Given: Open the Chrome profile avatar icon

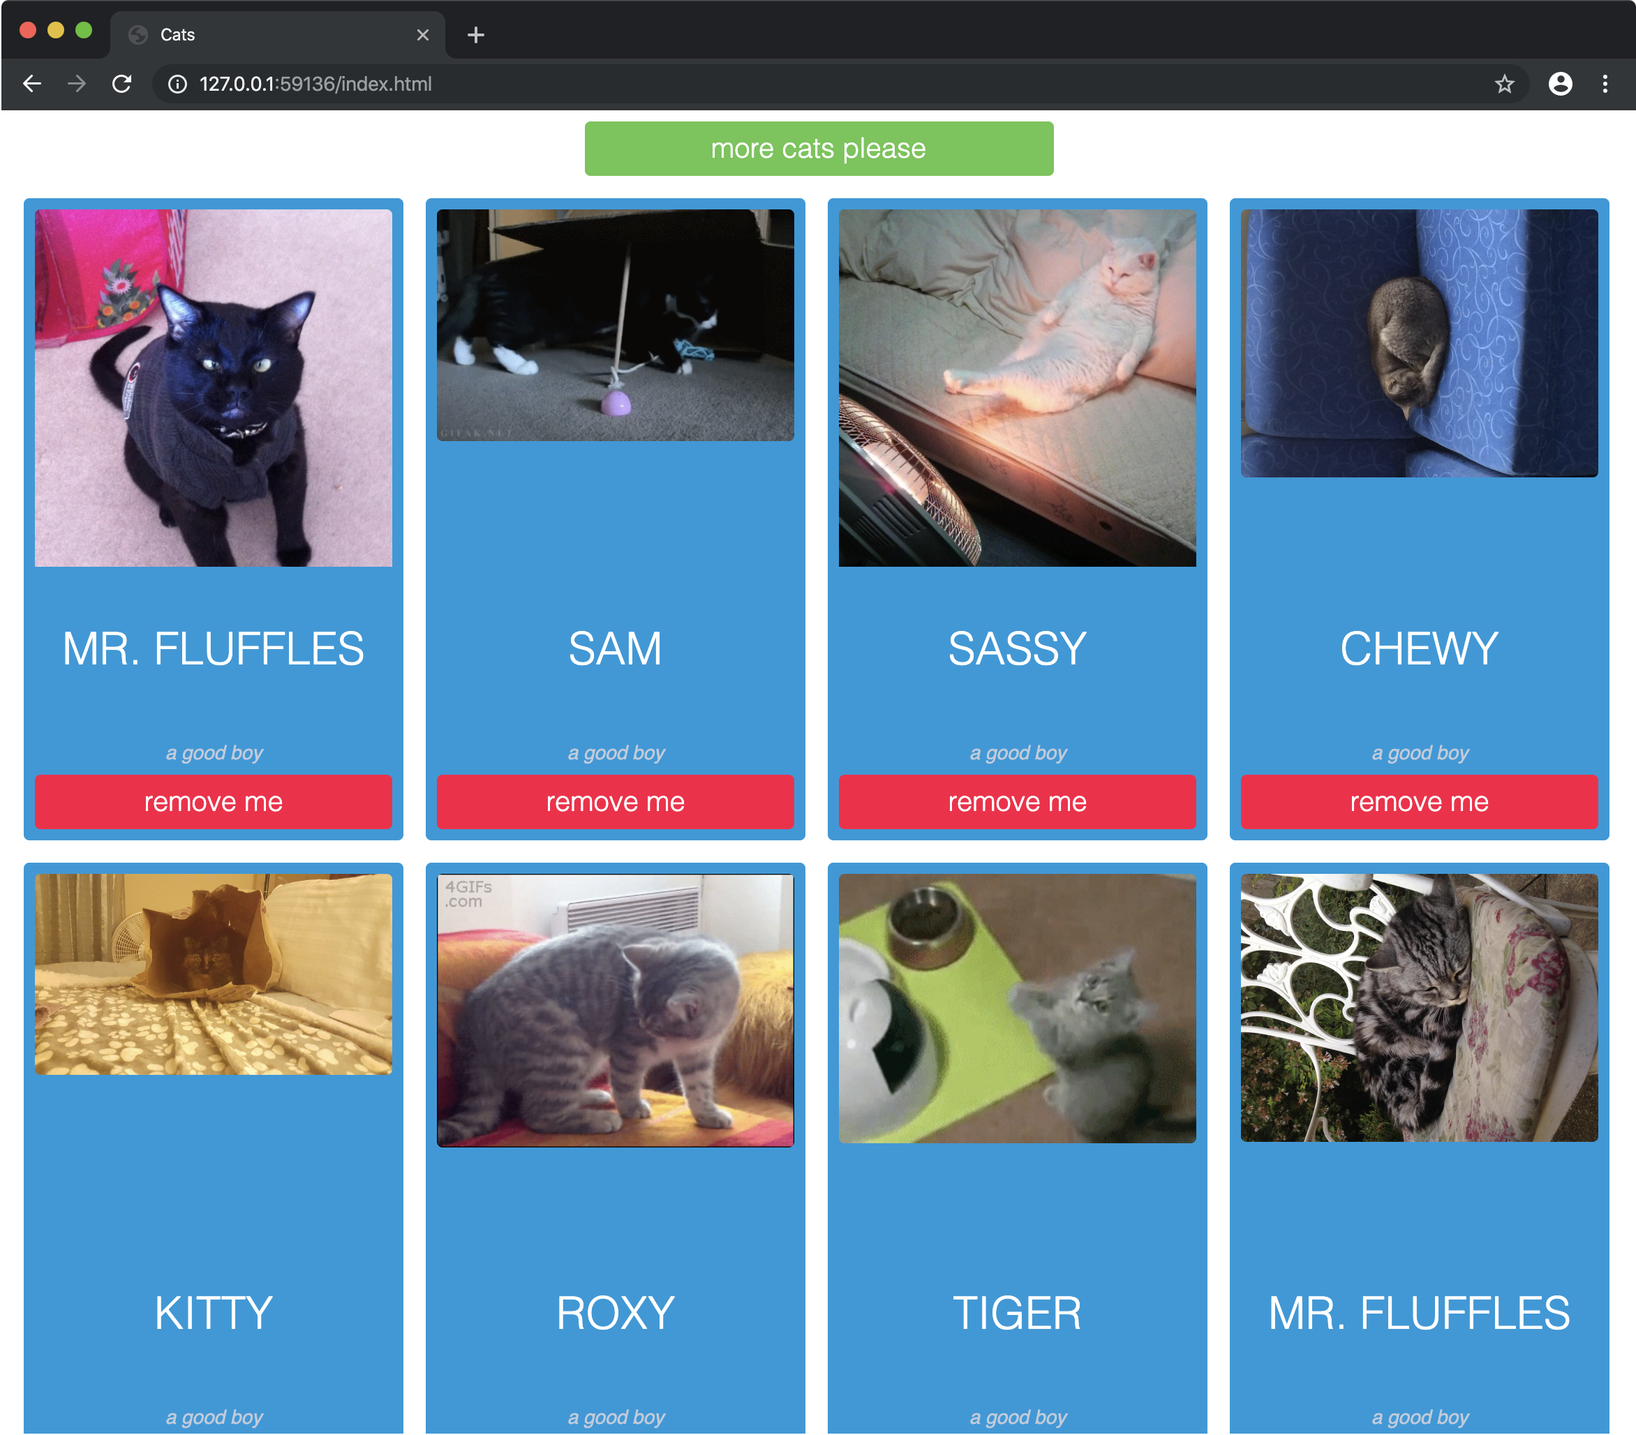Looking at the screenshot, I should click(1559, 84).
